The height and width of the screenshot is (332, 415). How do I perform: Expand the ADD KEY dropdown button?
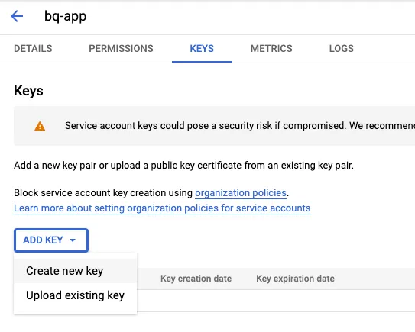tap(51, 240)
